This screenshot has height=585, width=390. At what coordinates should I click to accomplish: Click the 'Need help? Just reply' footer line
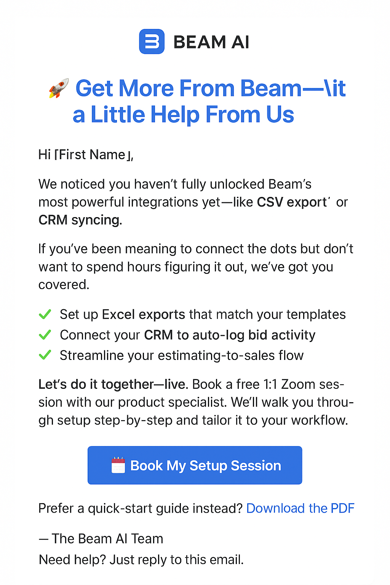click(141, 560)
